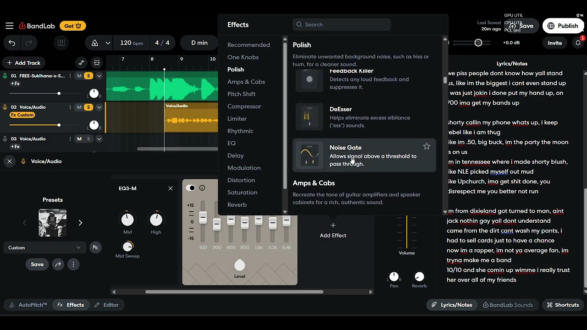Remove the EQ3-M effect
This screenshot has width=587, height=330.
point(171,188)
